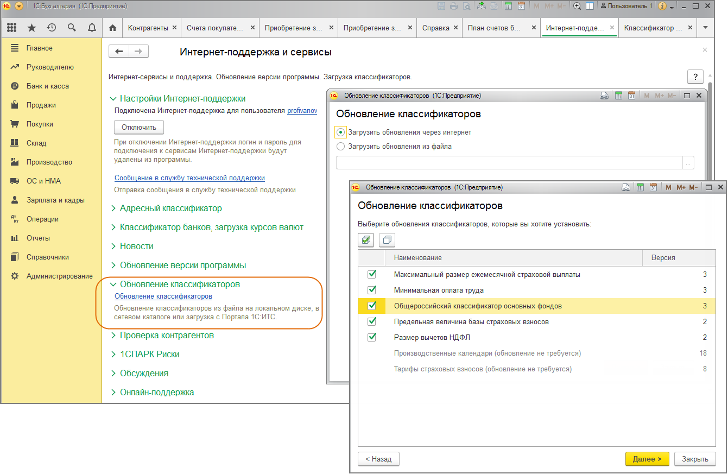Expand Онлайн-поддержка section
The image size is (728, 474).
click(x=152, y=393)
